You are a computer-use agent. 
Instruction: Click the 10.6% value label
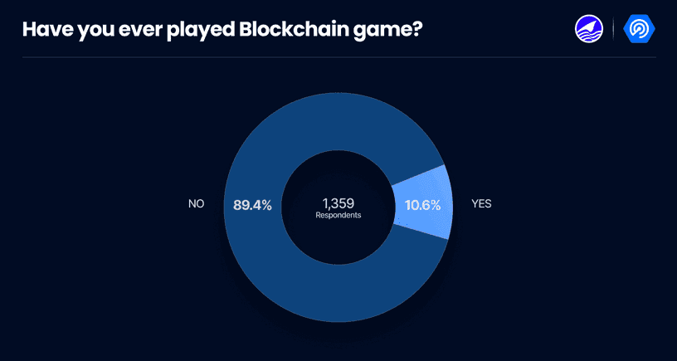(x=423, y=205)
